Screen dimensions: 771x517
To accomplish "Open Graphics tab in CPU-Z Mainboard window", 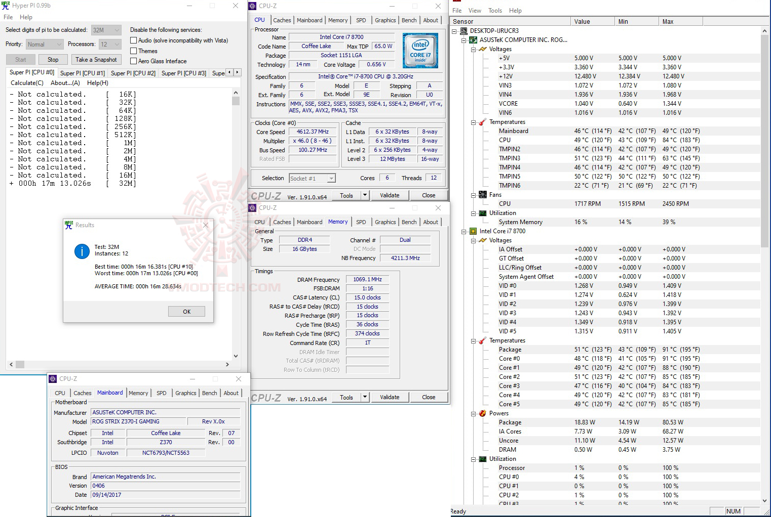I will (186, 393).
